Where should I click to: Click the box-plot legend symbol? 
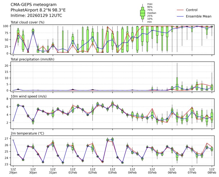(x=142, y=13)
